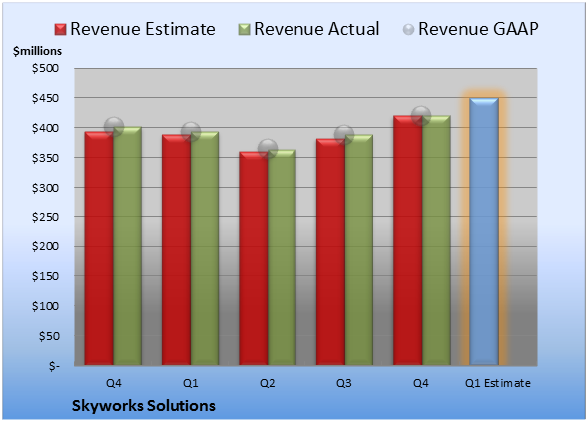Select the green bar of the leftmost Q4 group

pyautogui.click(x=128, y=245)
